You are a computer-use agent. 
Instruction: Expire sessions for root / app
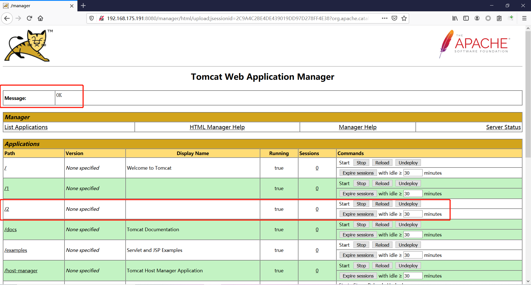point(358,173)
